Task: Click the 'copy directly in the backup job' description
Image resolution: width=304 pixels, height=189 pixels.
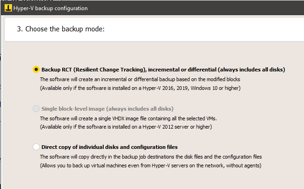Action: (151, 157)
